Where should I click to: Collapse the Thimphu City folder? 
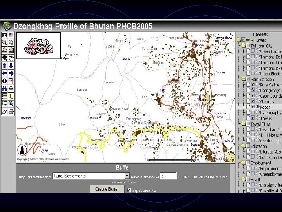coord(244,45)
